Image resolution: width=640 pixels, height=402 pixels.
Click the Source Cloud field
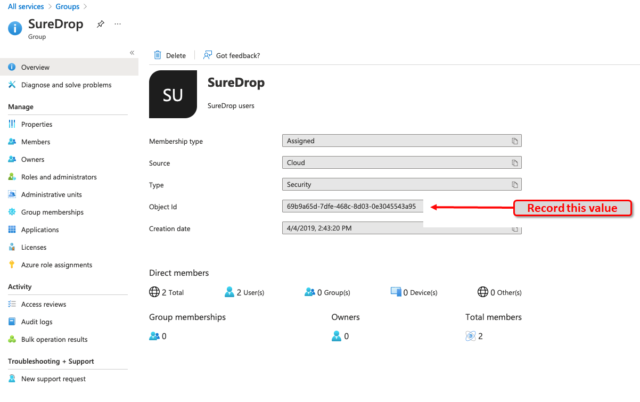point(402,163)
